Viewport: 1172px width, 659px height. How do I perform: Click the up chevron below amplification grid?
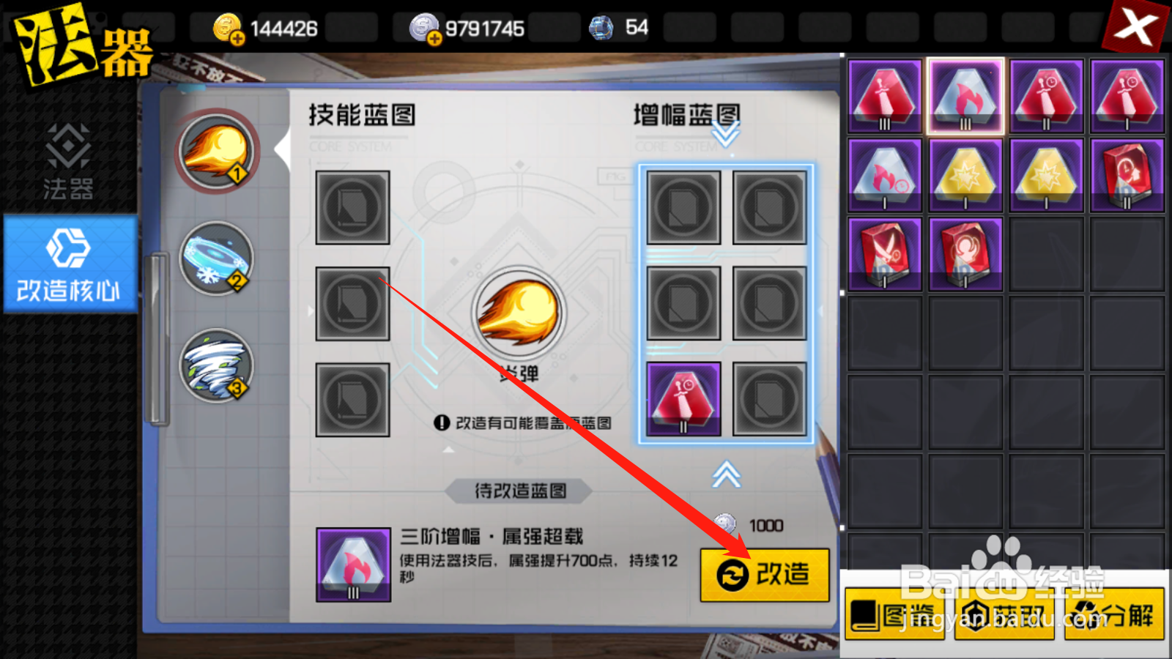(726, 474)
